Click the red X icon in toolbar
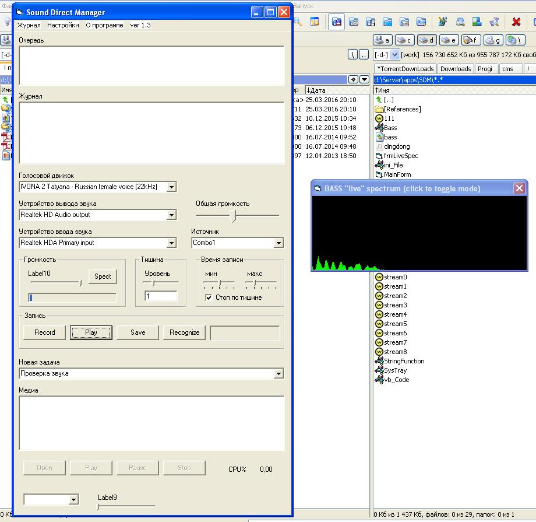The width and height of the screenshot is (536, 522). tap(516, 22)
